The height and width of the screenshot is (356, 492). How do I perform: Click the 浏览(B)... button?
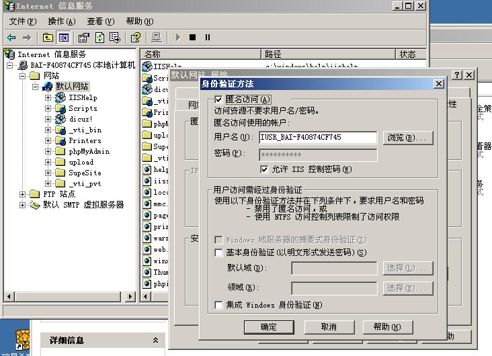pyautogui.click(x=408, y=138)
